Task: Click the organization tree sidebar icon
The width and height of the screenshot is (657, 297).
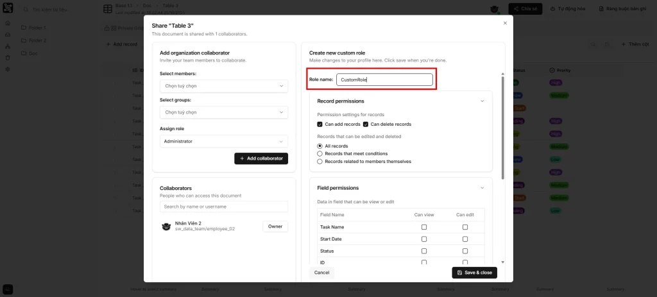Action: click(7, 46)
